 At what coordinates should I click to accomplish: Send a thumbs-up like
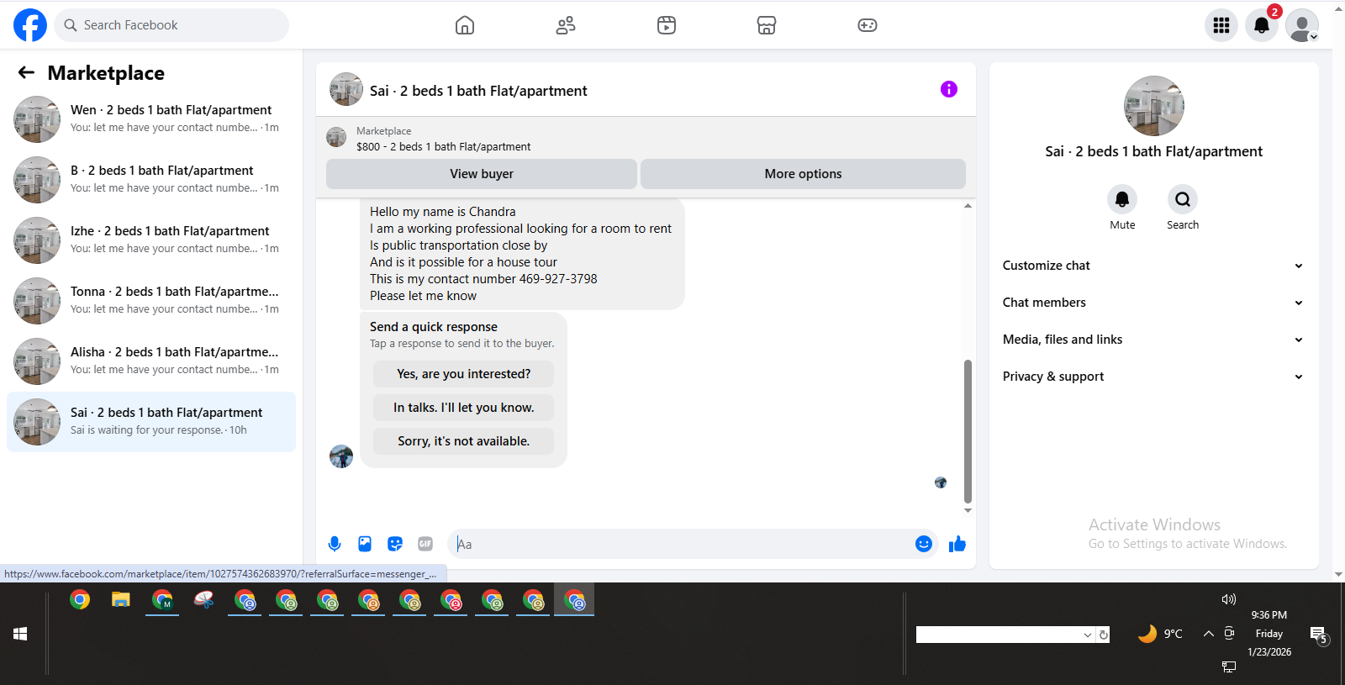957,544
